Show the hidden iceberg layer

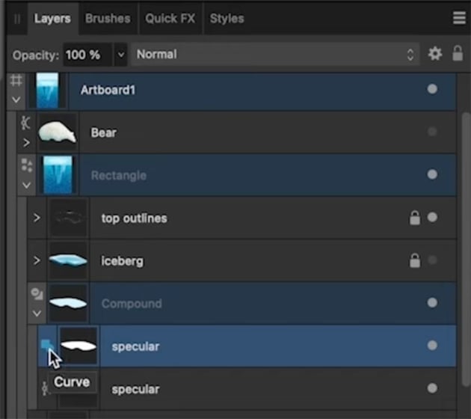[x=432, y=260]
